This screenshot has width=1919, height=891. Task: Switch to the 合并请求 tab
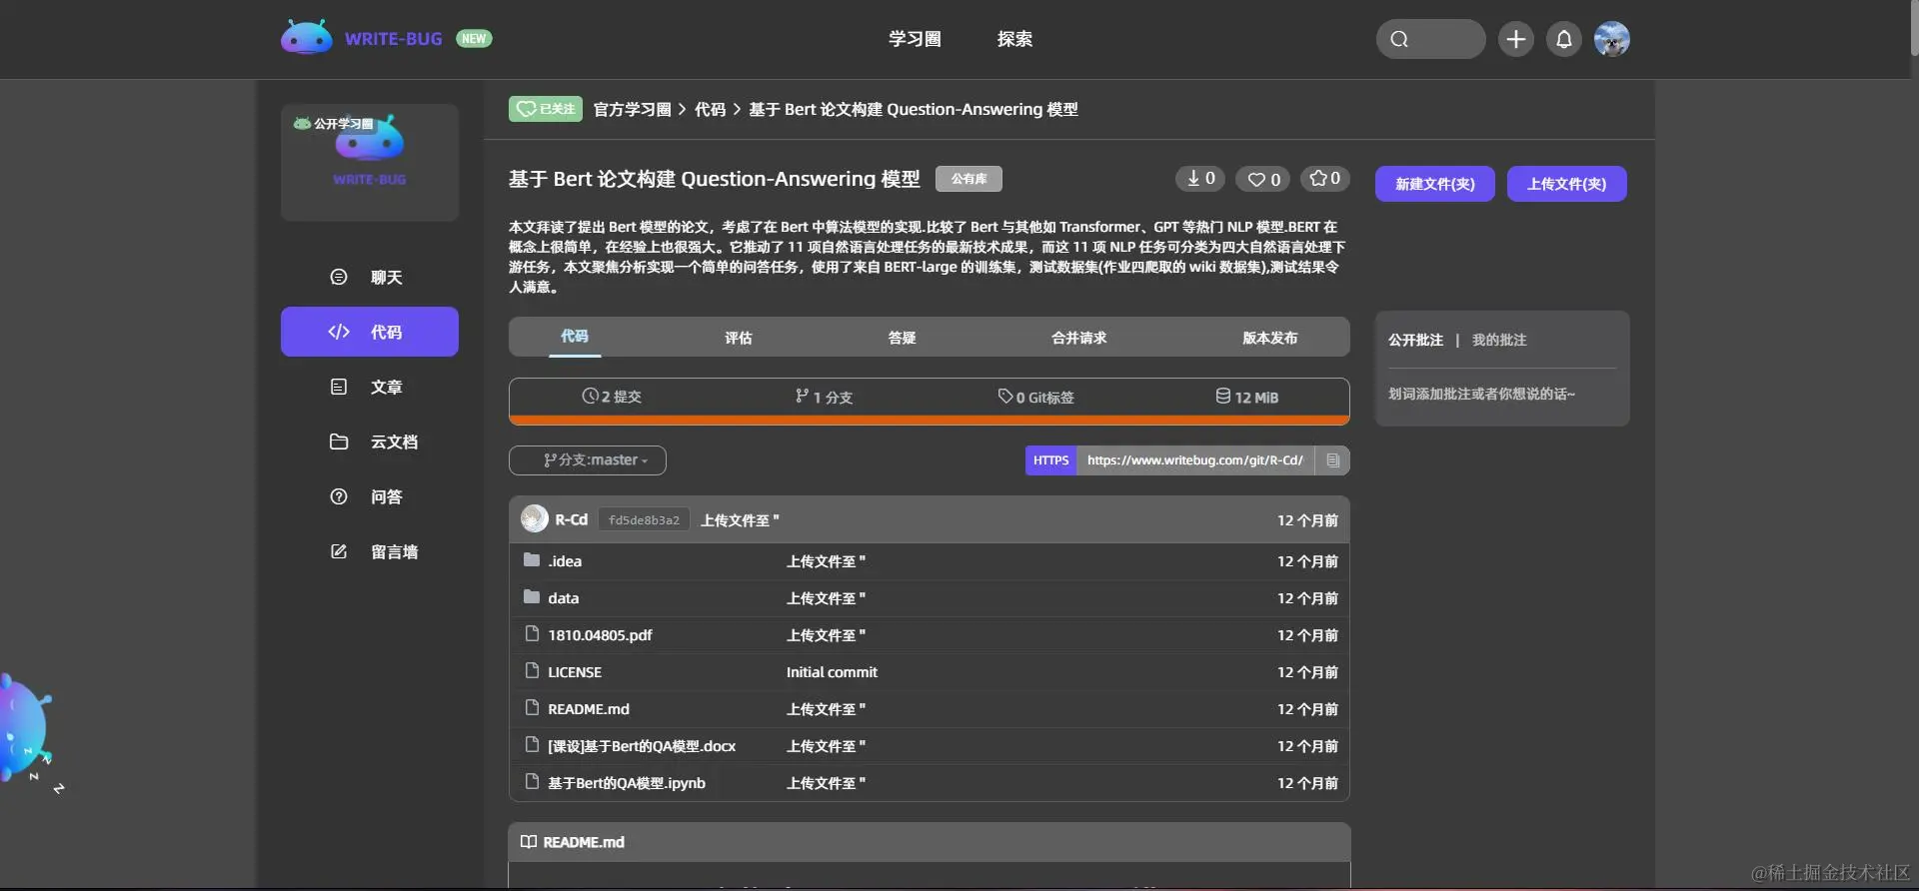(1079, 338)
